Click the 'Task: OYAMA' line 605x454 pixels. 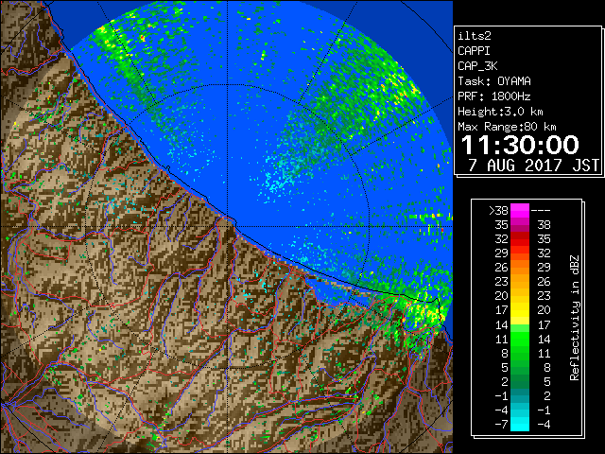tap(494, 81)
